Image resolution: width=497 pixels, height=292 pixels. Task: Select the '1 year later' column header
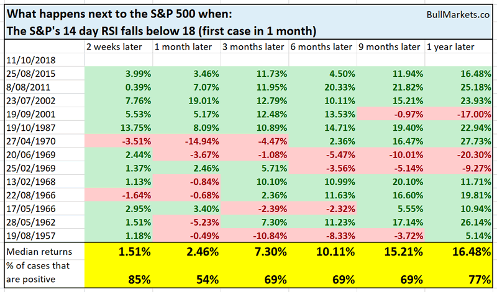click(x=452, y=47)
